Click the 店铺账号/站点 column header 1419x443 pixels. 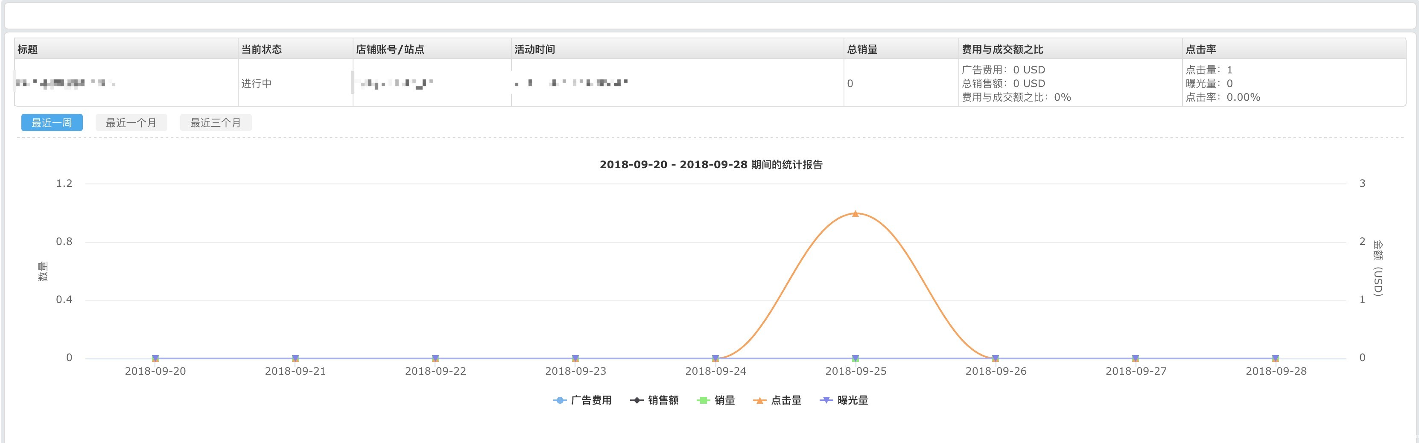point(389,50)
